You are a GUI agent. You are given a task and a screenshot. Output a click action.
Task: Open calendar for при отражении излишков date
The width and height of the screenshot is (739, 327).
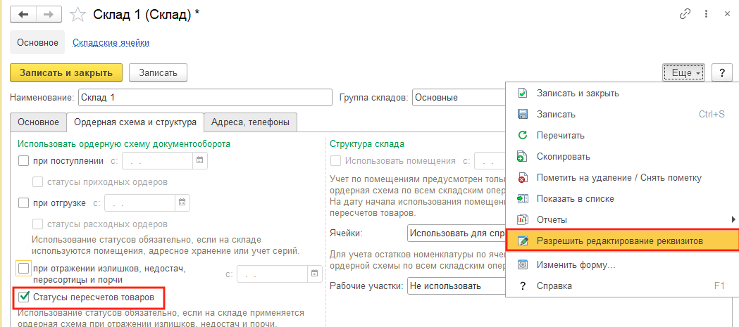(x=315, y=274)
